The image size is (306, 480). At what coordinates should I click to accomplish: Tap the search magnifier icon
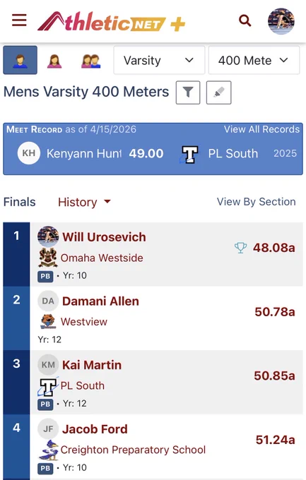click(245, 20)
